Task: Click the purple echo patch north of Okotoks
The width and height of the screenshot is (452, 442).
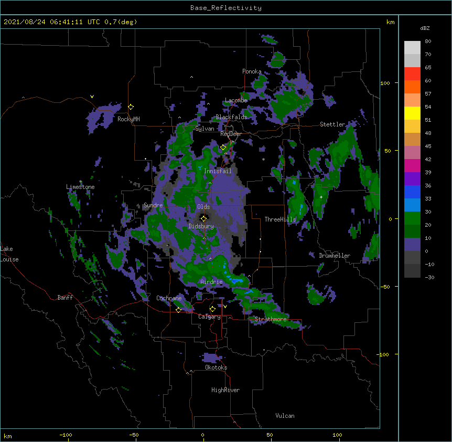Action: coord(211,358)
